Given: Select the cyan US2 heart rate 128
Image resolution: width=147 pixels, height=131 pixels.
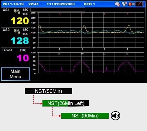Looking at the screenshot, I should pos(20,41).
